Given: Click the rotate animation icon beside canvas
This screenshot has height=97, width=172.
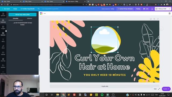Looking at the screenshot, I should click(x=162, y=29).
